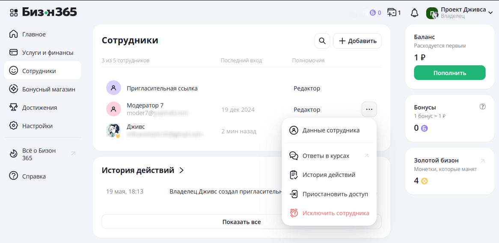The image size is (499, 243).
Task: Click the question mark icon in Бонусы card
Action: pos(482,107)
